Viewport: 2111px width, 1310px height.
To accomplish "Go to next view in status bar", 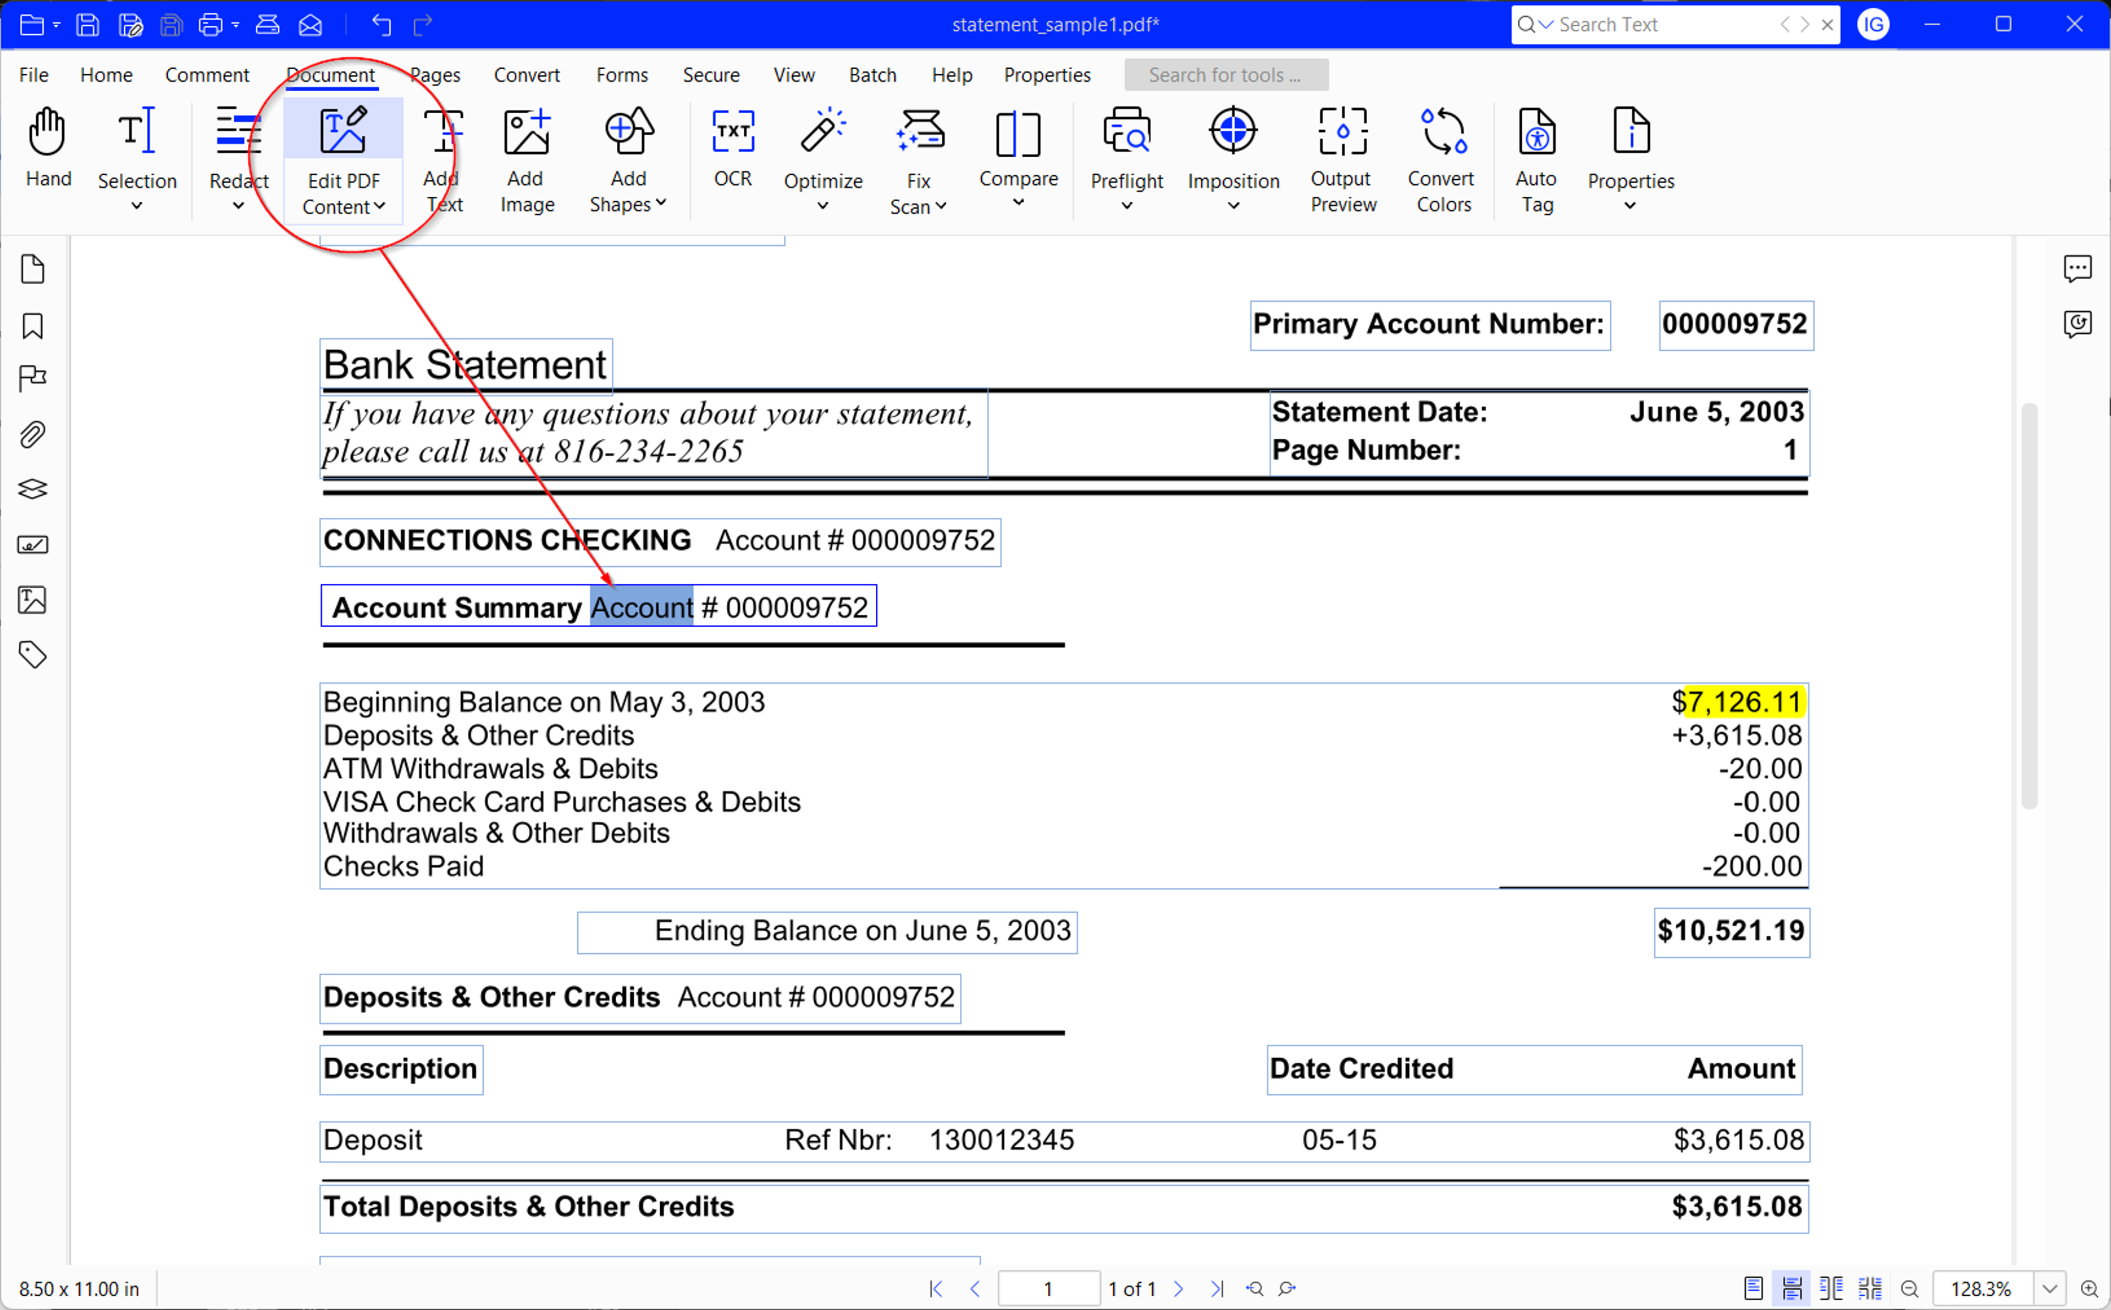I will click(x=1287, y=1289).
